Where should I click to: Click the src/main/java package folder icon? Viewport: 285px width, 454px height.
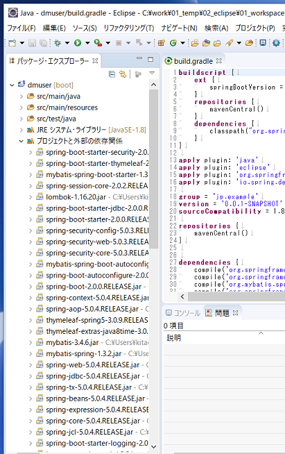coord(31,96)
